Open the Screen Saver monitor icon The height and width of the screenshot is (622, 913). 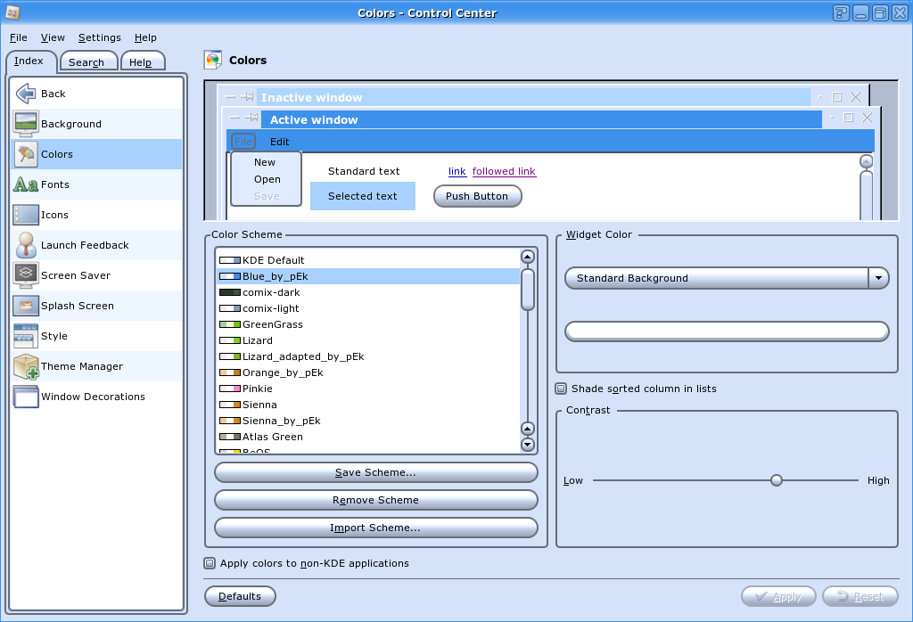pyautogui.click(x=26, y=275)
